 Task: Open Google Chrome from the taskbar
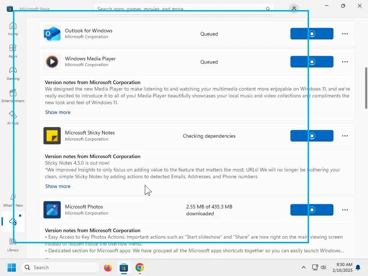(140, 267)
